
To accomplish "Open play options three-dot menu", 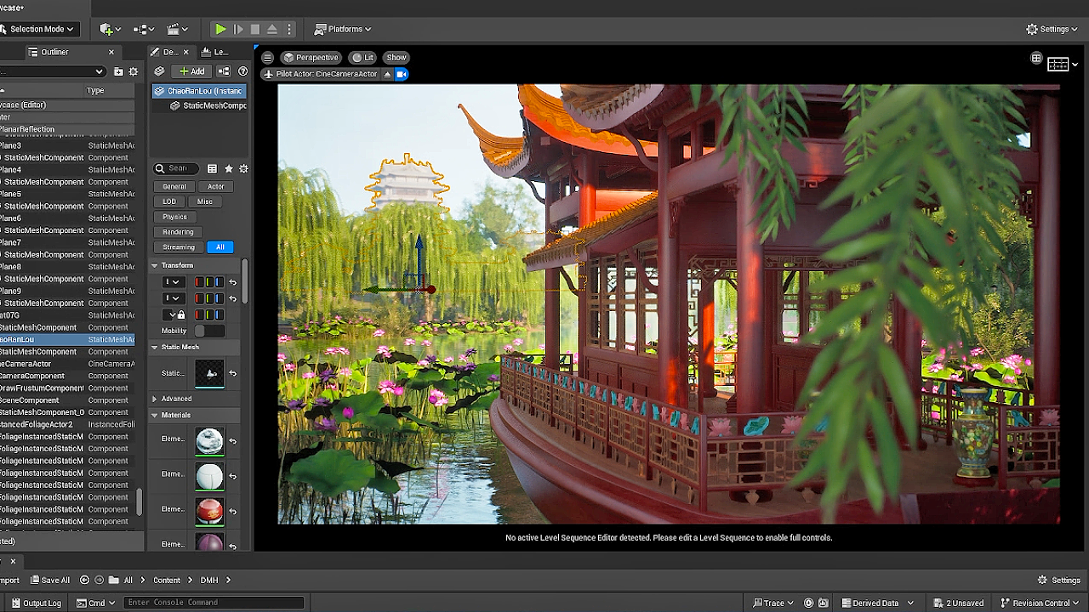I will click(x=289, y=29).
